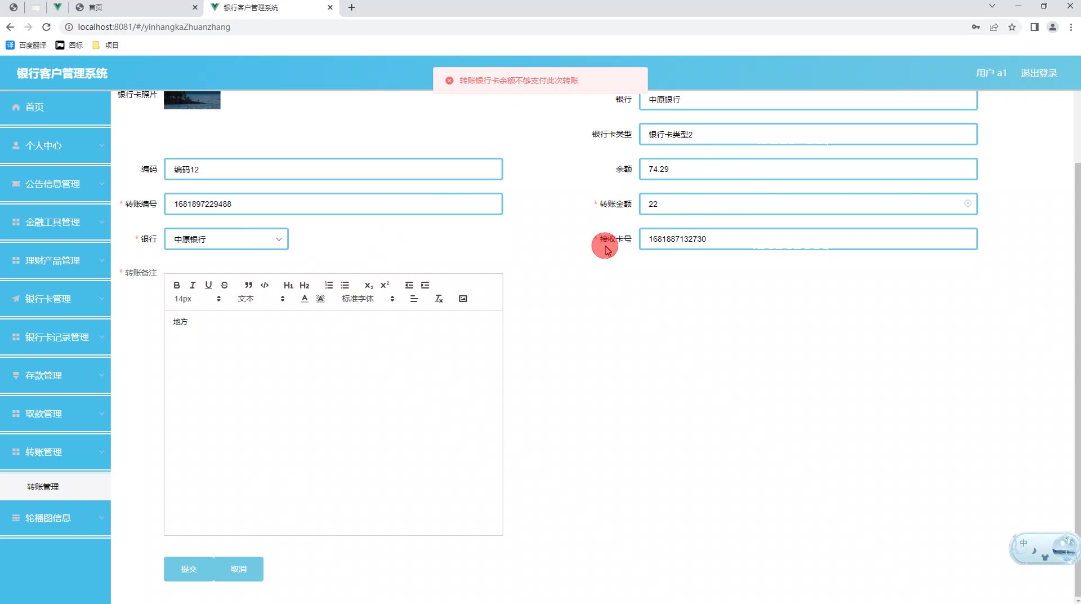
Task: Open the text background color picker
Action: tap(320, 299)
